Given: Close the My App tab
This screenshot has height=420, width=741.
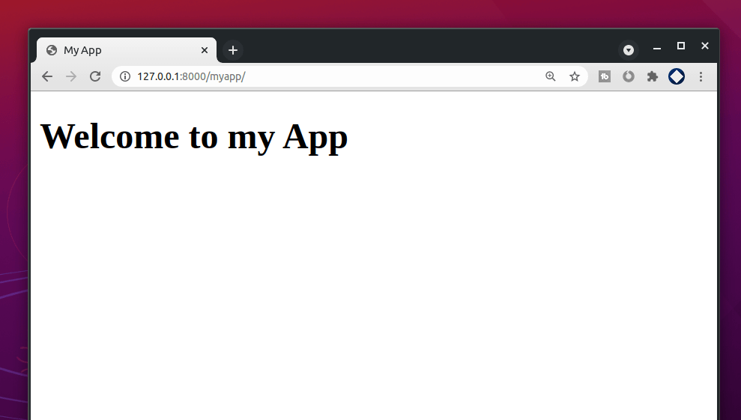Looking at the screenshot, I should tap(204, 50).
